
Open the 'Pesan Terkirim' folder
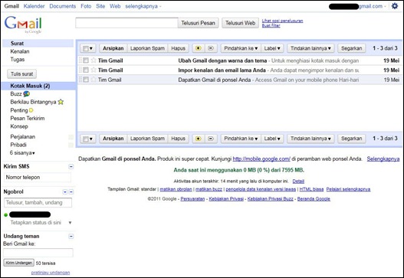pos(28,119)
